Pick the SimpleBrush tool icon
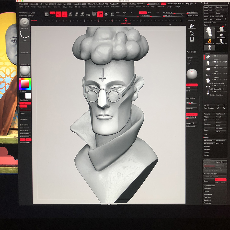This screenshot has width=230, height=230. pos(210,41)
